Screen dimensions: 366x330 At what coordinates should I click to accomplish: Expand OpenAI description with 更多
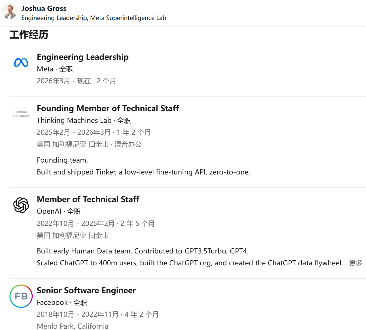point(355,263)
